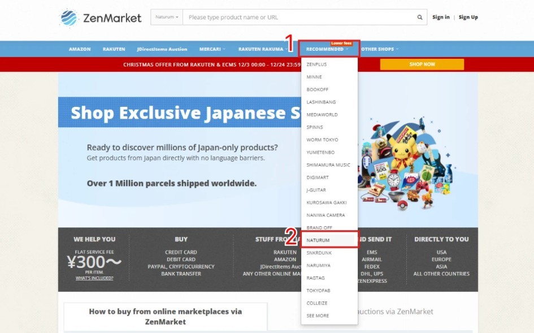Open the Sign in link

pyautogui.click(x=441, y=17)
